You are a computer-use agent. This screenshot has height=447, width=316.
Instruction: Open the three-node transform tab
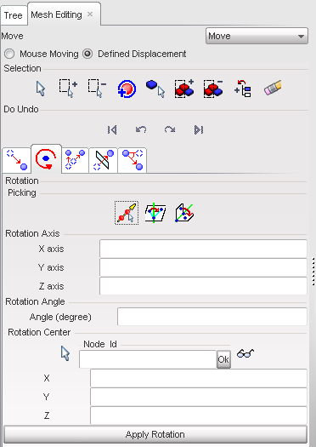[133, 161]
